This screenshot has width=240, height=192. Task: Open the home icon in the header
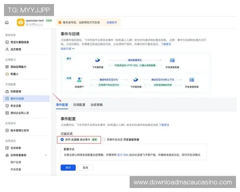(7, 22)
